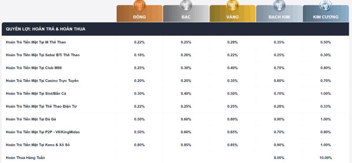Click the Keno & Xổ Số row label
This screenshot has height=163, width=352.
click(38, 145)
